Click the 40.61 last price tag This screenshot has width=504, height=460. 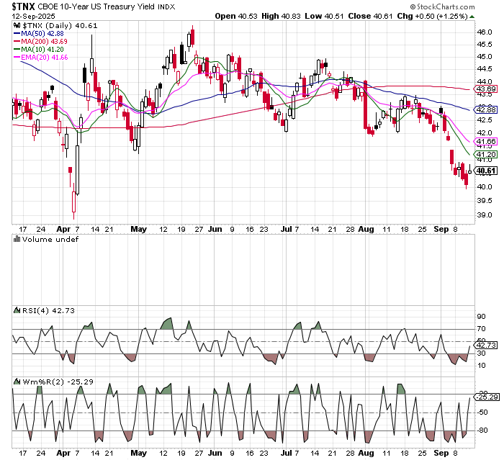pyautogui.click(x=486, y=171)
